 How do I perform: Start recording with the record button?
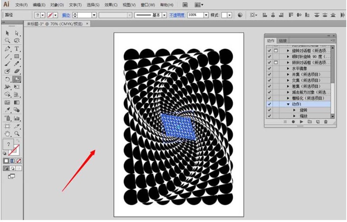[x=293, y=122]
